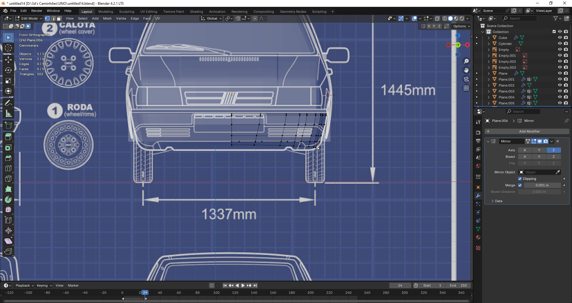Select the Measure ruler tool
The width and height of the screenshot is (572, 303).
[x=8, y=114]
